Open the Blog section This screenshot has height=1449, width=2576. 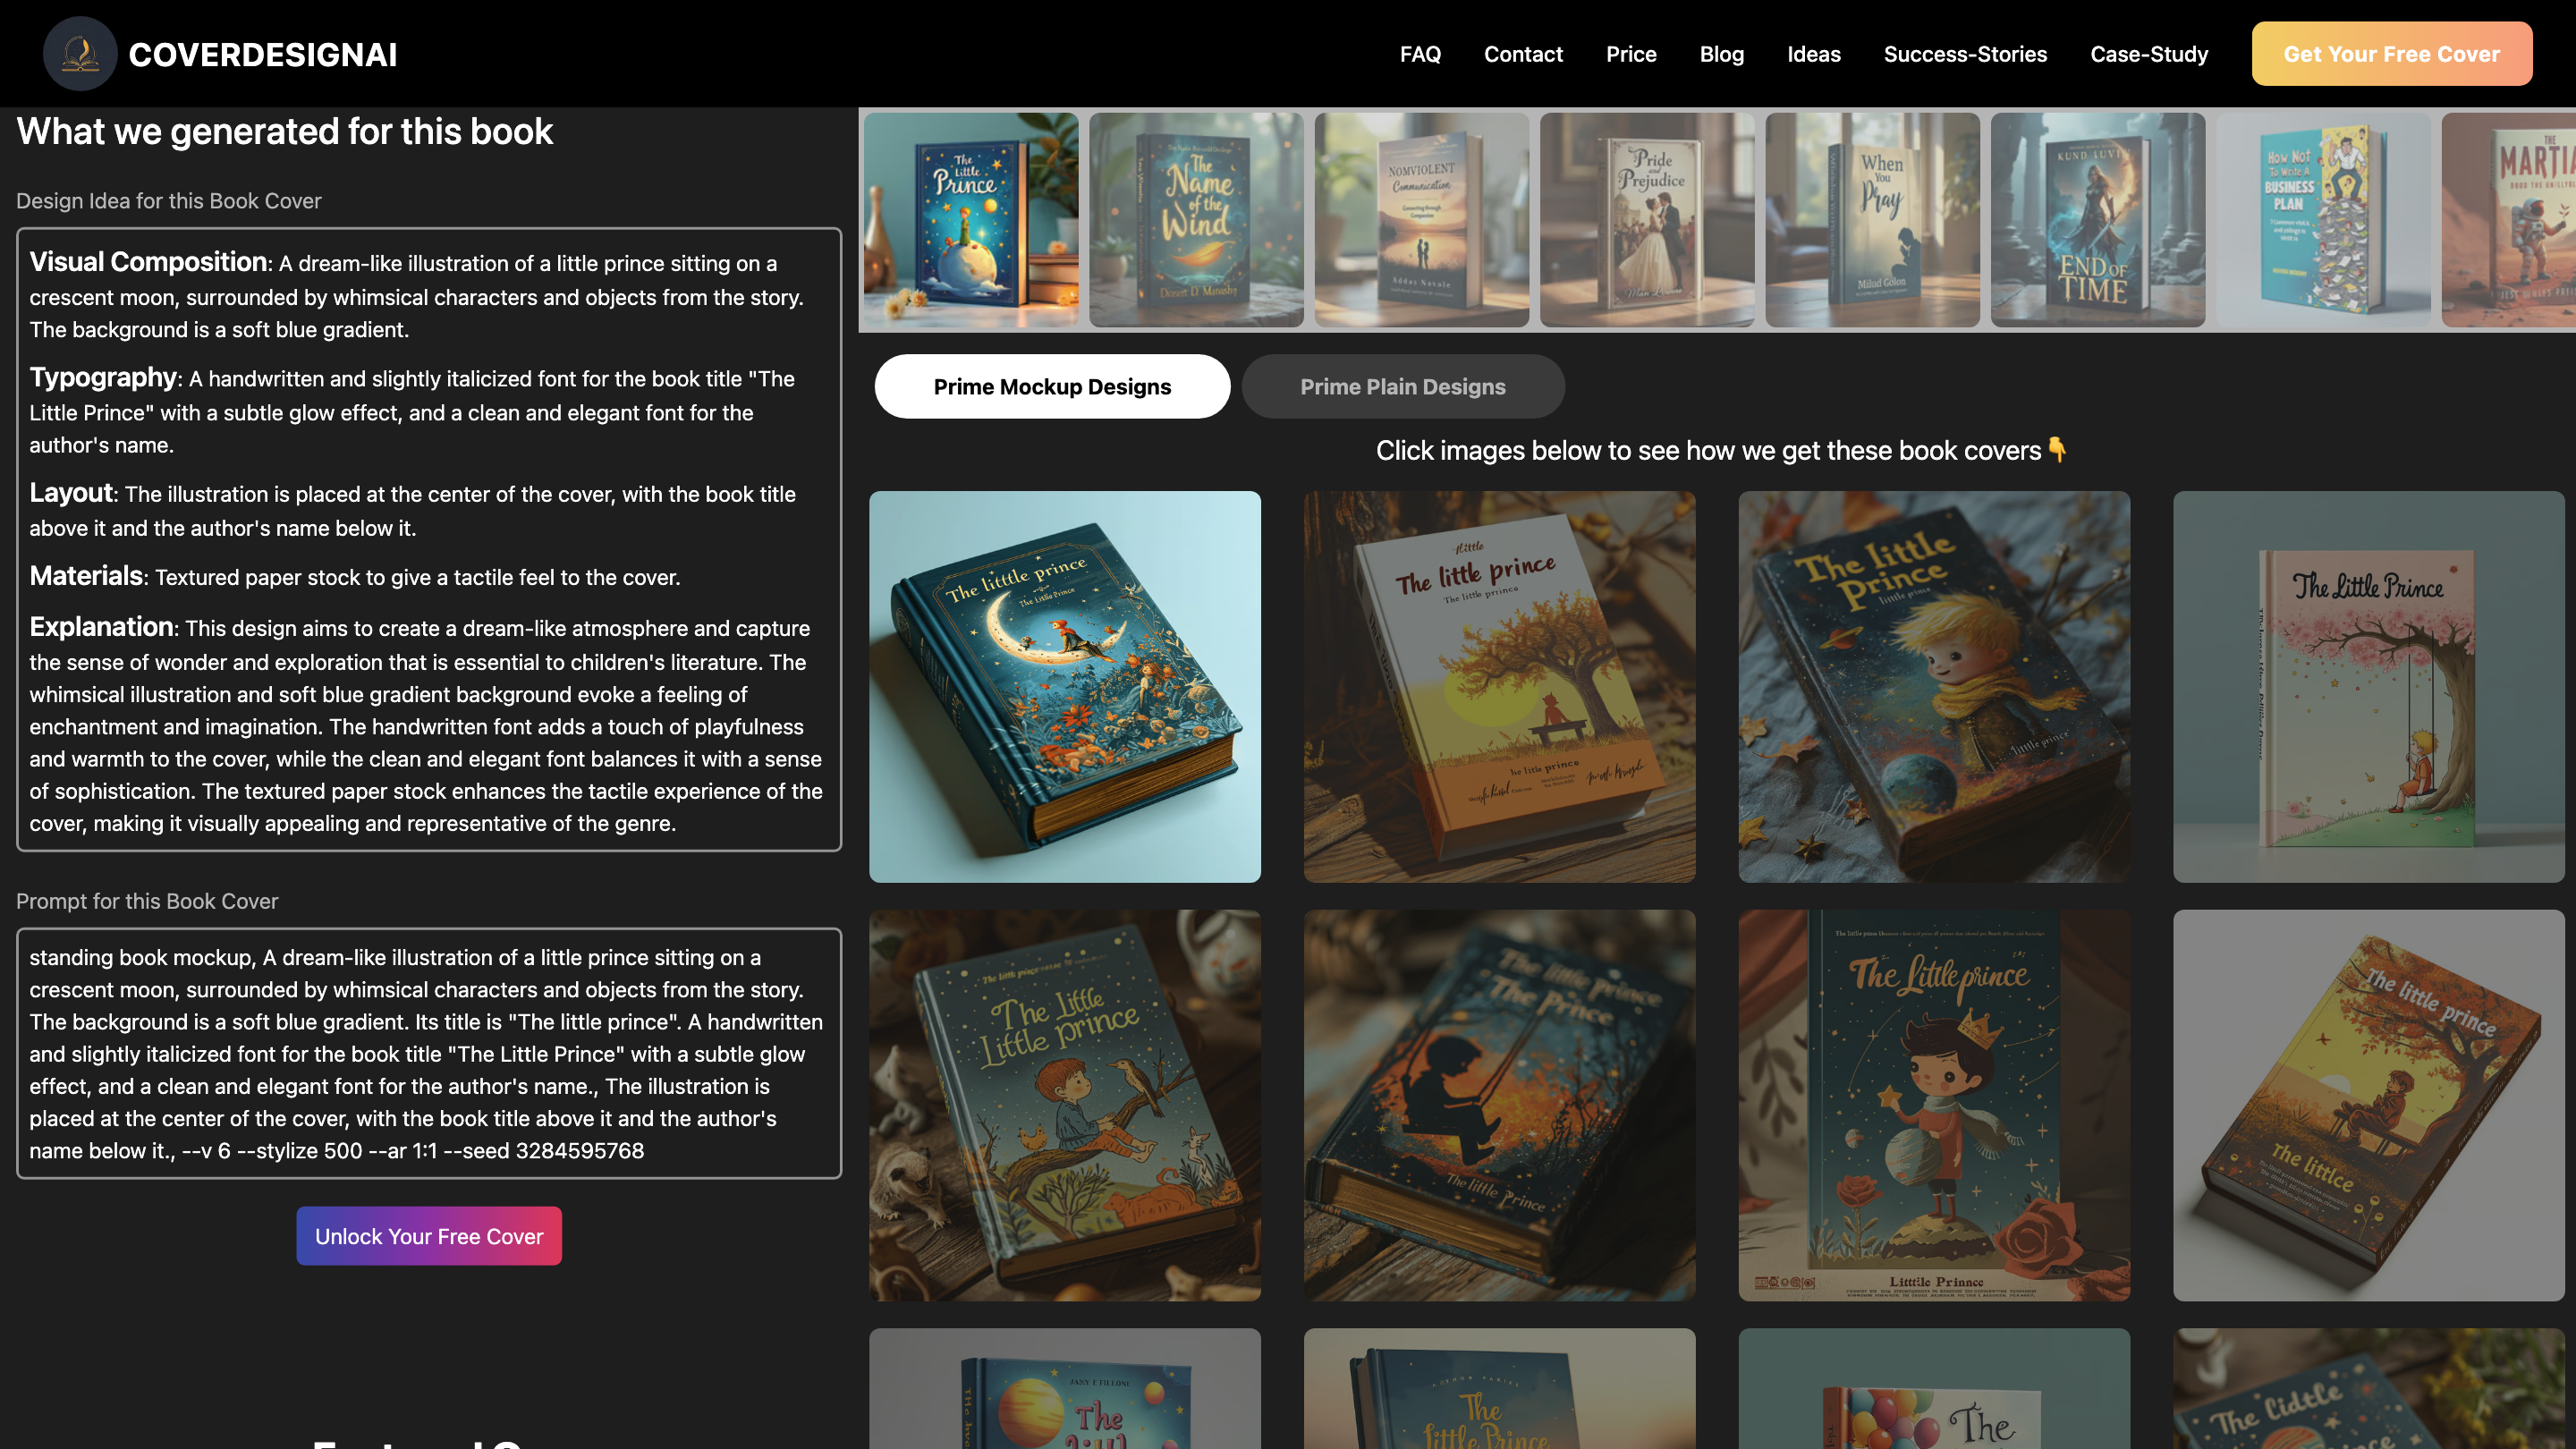(1721, 54)
